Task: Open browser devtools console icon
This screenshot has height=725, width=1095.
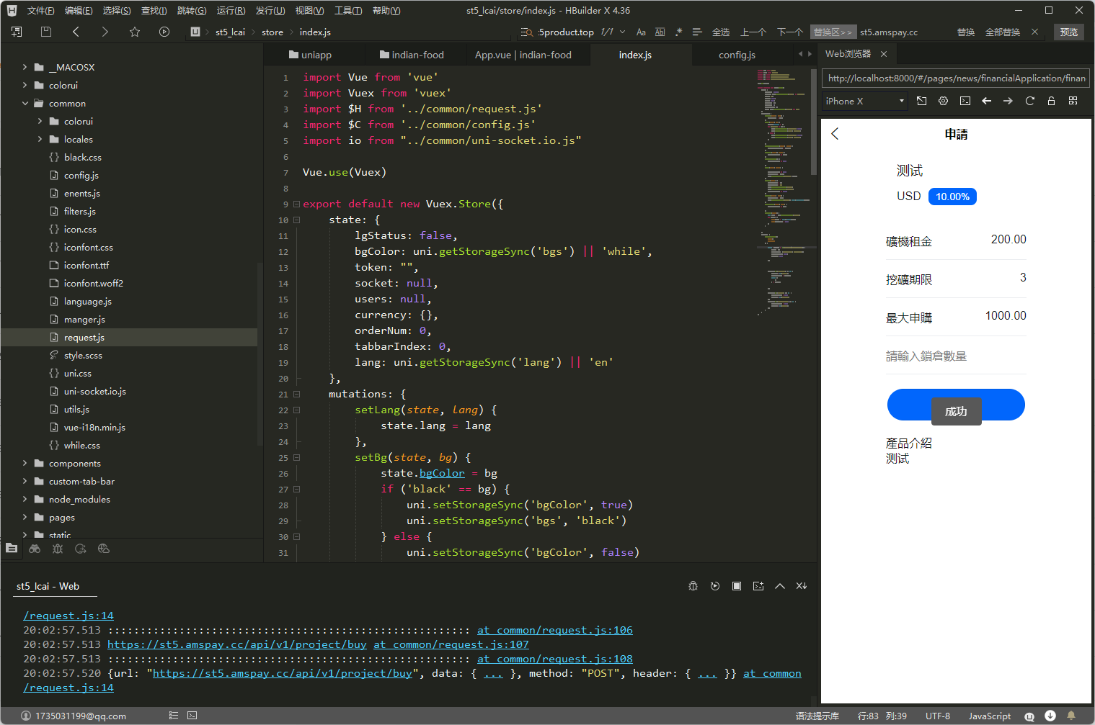Action: click(x=965, y=101)
